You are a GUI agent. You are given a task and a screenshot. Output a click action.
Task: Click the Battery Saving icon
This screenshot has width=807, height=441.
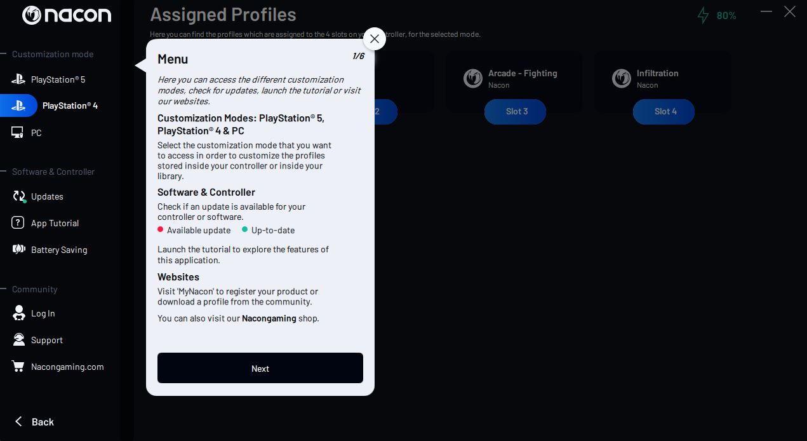tap(19, 249)
